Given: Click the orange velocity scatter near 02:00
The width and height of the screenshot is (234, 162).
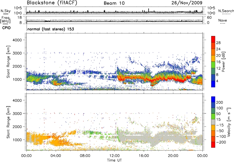Looking at the screenshot, I should [x=40, y=138].
